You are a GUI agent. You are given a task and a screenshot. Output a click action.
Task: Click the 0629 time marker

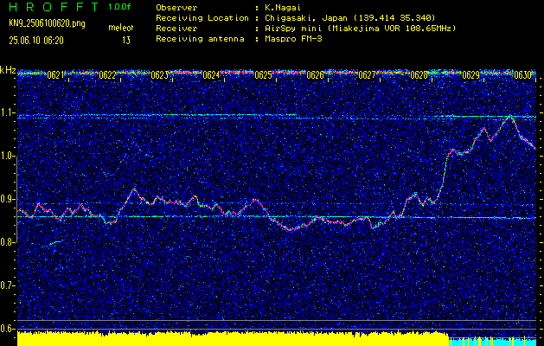[470, 75]
